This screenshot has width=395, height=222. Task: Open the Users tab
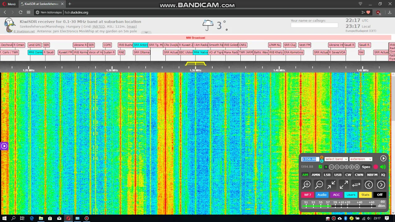point(351,195)
